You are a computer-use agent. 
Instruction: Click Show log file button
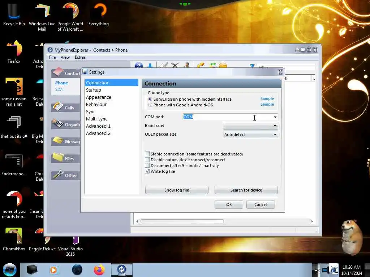click(x=177, y=190)
